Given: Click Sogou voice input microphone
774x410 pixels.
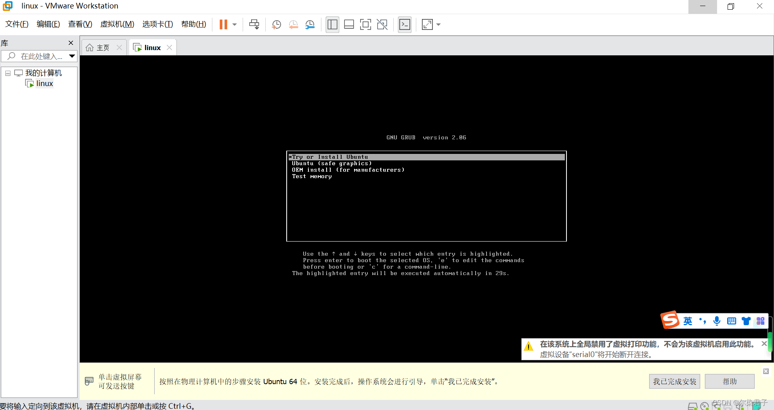Looking at the screenshot, I should 717,321.
